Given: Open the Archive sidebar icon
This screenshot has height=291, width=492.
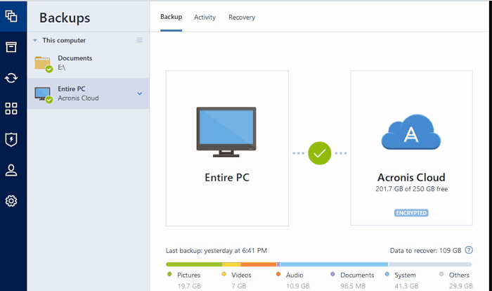Looking at the screenshot, I should (11, 47).
